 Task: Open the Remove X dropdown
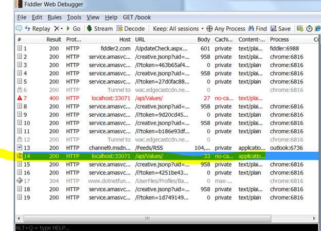click(59, 29)
